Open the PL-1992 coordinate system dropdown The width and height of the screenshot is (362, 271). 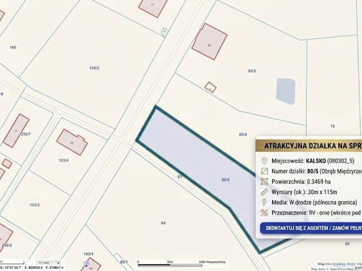[49, 263]
